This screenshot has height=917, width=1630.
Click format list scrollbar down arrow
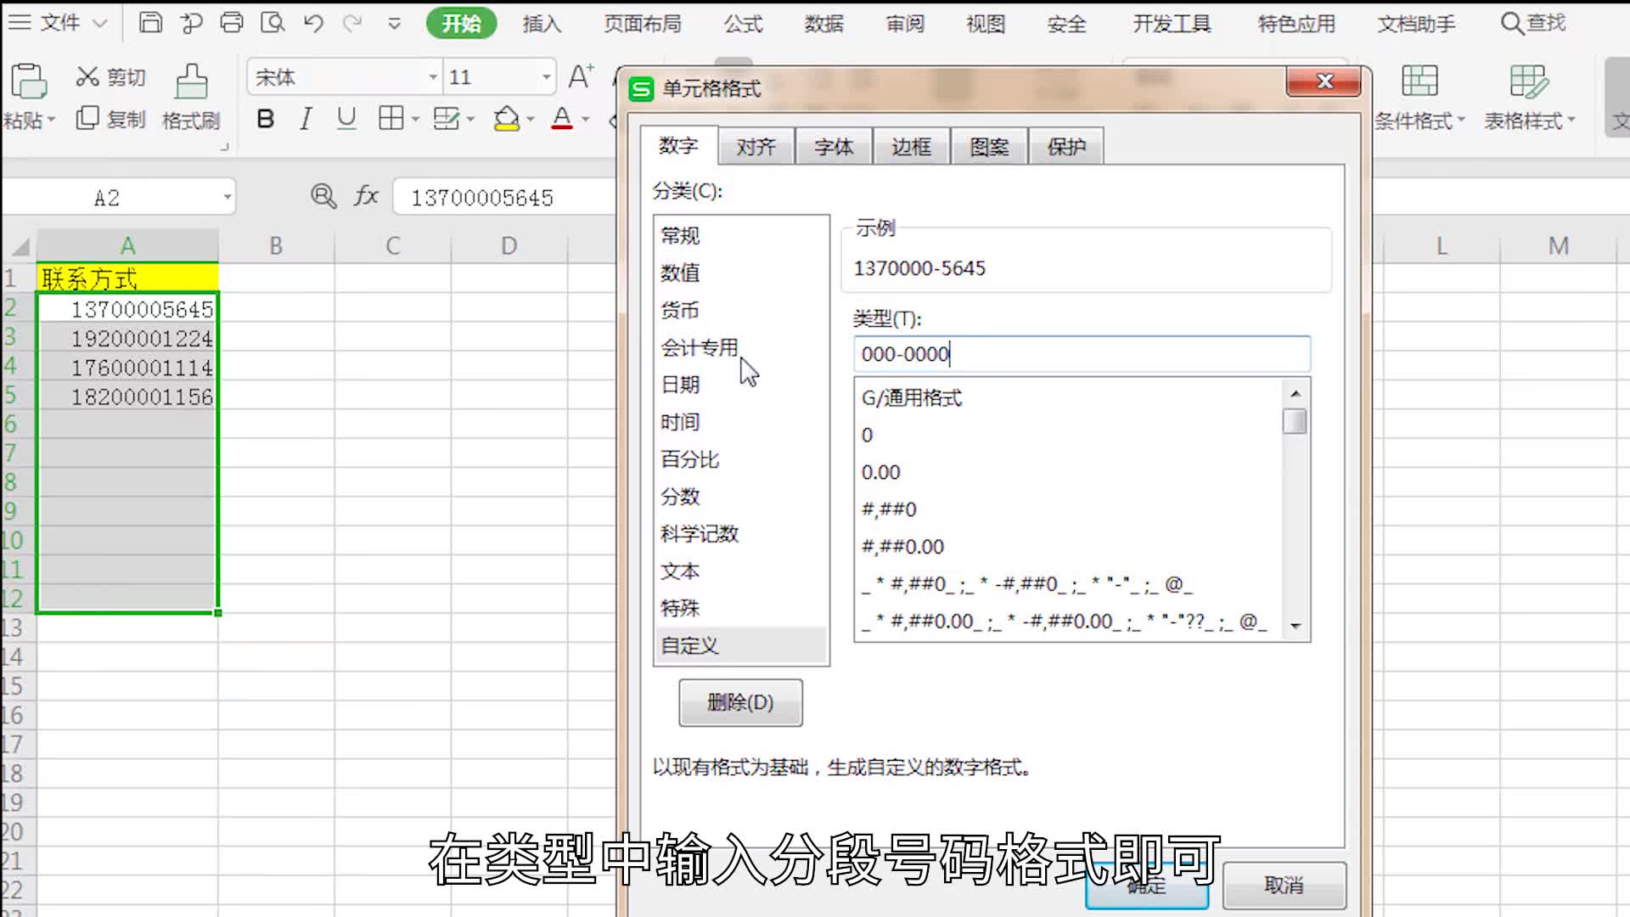(1296, 626)
